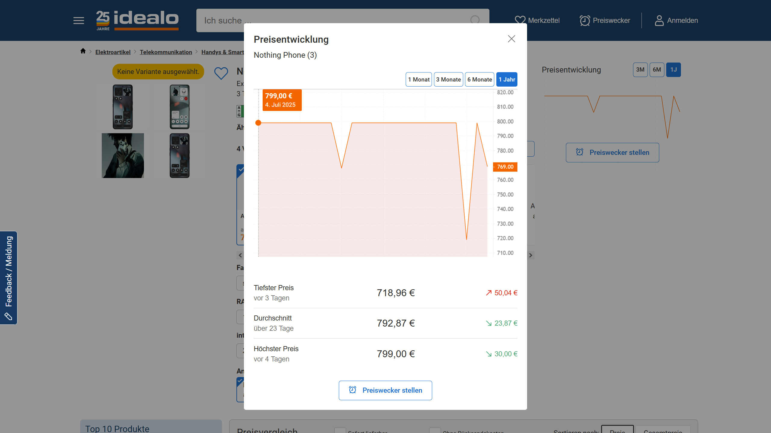Open the Feedback / Meldung side tab
This screenshot has height=433, width=771.
coord(9,277)
